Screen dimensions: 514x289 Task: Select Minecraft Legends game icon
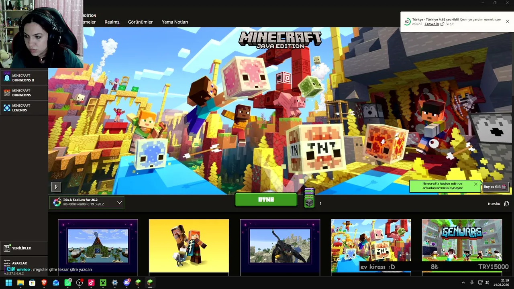coord(7,108)
